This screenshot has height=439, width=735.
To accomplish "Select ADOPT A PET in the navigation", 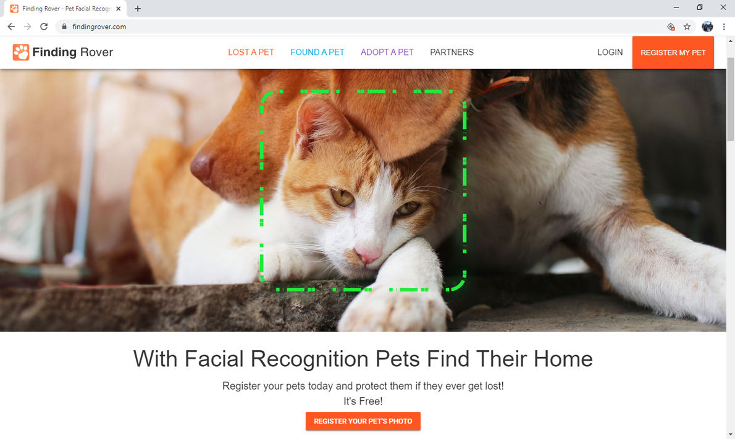I will [387, 52].
